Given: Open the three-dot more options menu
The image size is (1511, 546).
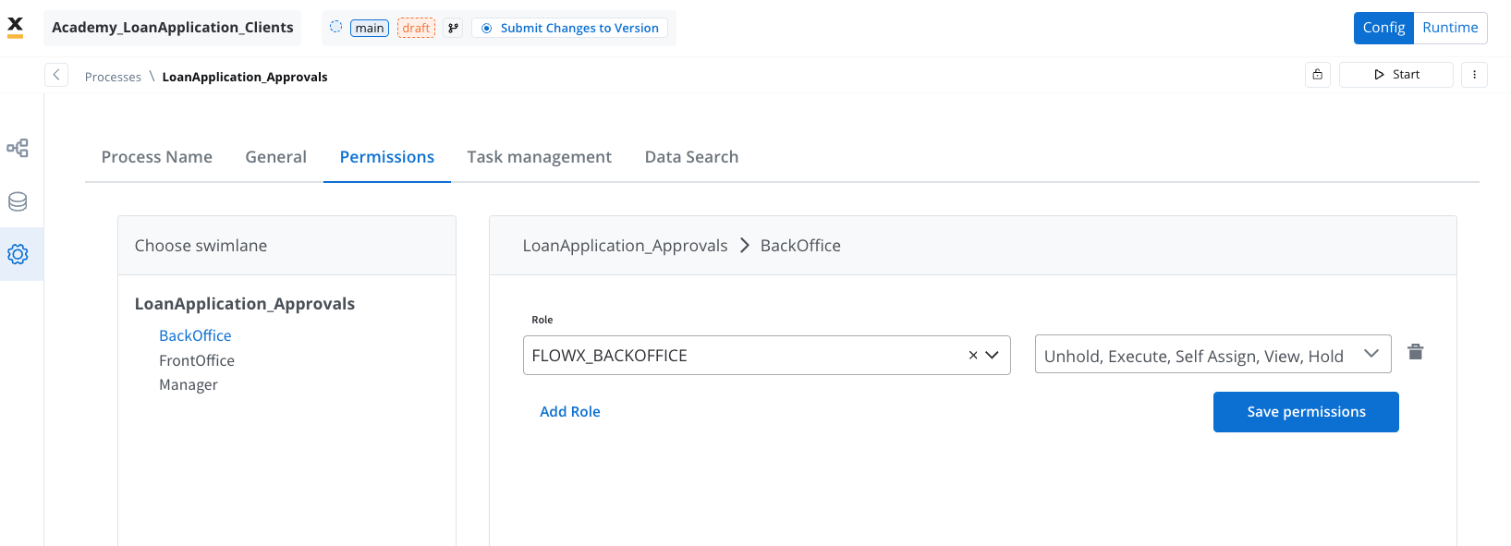Looking at the screenshot, I should click(x=1474, y=75).
